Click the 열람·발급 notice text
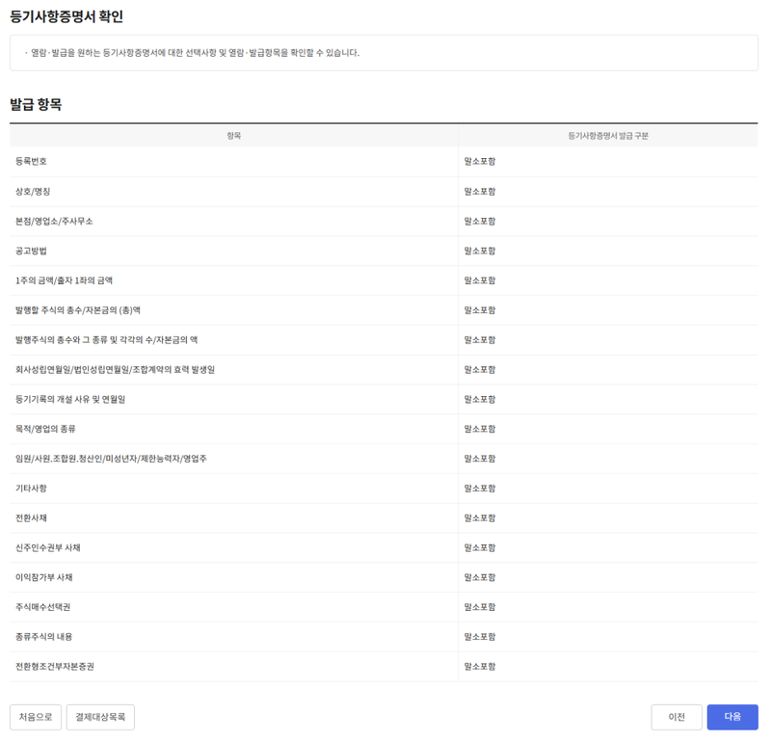This screenshot has height=741, width=771. pos(195,53)
